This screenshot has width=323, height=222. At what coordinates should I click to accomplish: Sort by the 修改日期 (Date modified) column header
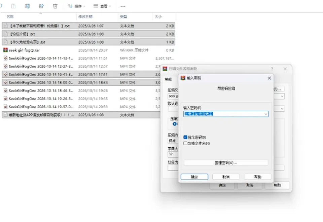pyautogui.click(x=85, y=17)
